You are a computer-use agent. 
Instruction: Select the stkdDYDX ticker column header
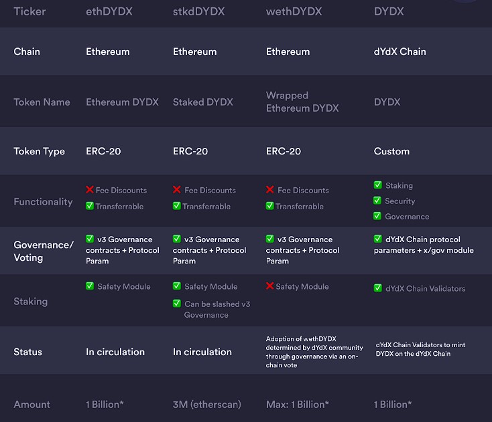pos(198,11)
